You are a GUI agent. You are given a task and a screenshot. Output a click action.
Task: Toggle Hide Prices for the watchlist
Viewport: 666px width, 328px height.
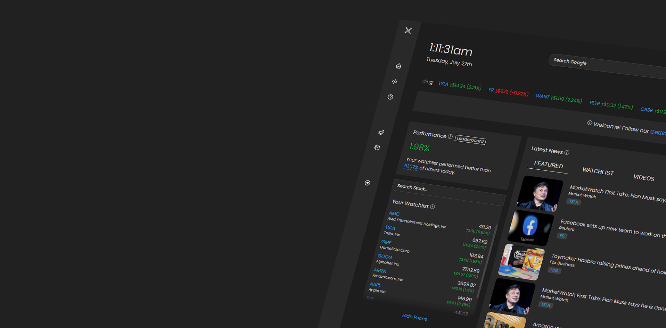coord(414,318)
